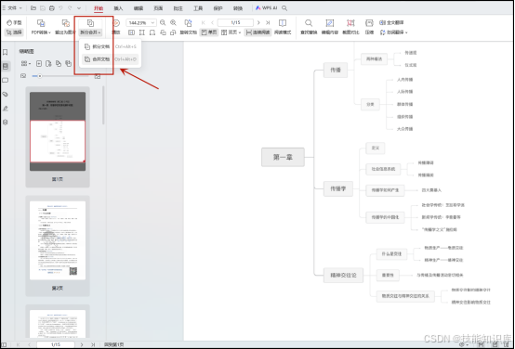Switch to the 编辑 ribbon tab
This screenshot has height=349, width=515.
[x=139, y=8]
